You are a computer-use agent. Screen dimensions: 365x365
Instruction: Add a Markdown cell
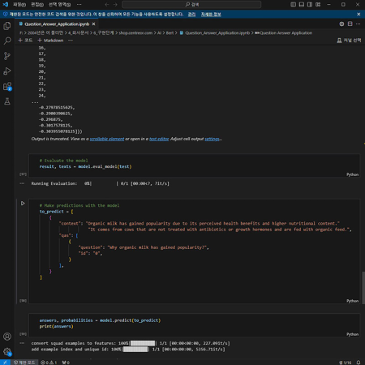click(50, 41)
